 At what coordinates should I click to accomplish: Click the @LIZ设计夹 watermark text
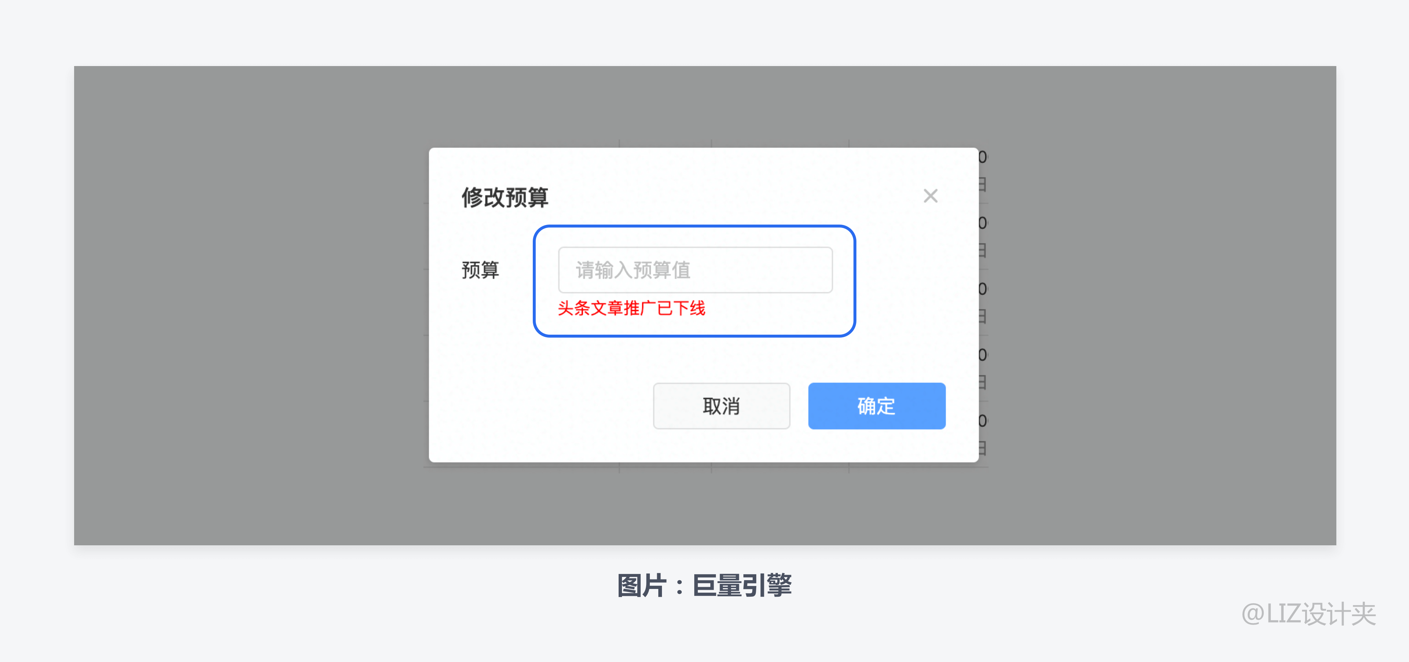[x=1309, y=614]
